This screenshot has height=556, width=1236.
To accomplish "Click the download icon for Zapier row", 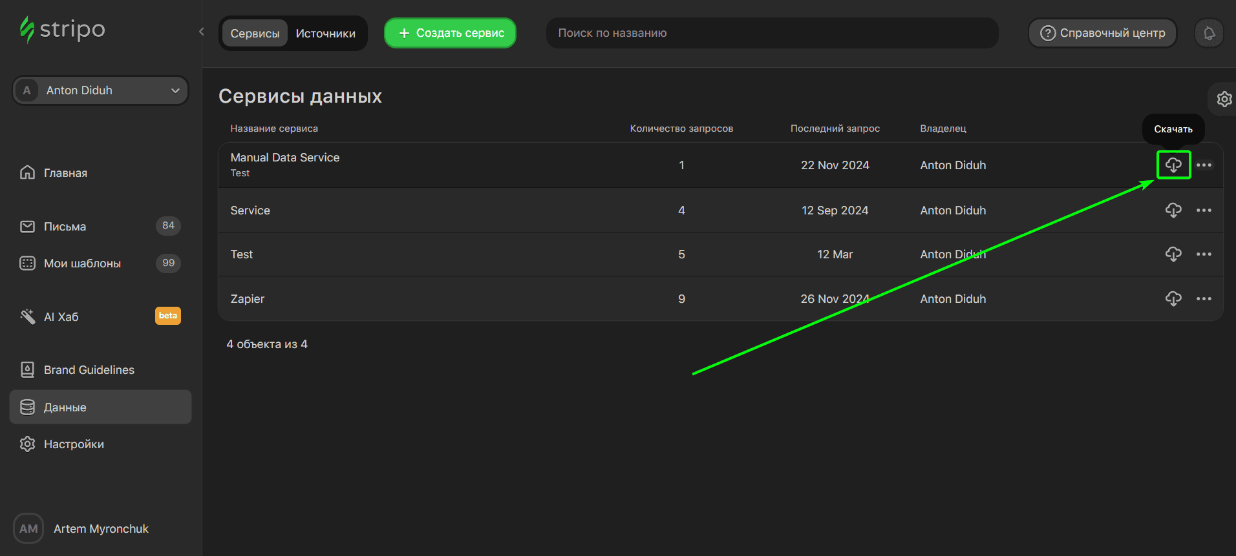I will 1173,298.
